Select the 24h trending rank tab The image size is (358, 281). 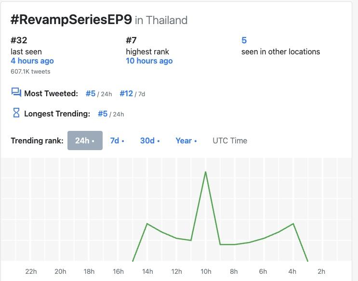85,140
